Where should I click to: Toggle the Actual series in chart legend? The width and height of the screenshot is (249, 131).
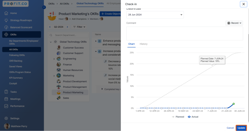(x=193, y=117)
